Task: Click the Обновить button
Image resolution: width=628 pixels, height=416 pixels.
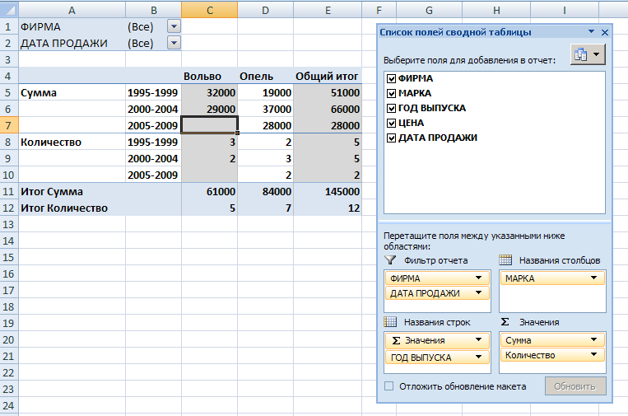Action: click(x=575, y=386)
